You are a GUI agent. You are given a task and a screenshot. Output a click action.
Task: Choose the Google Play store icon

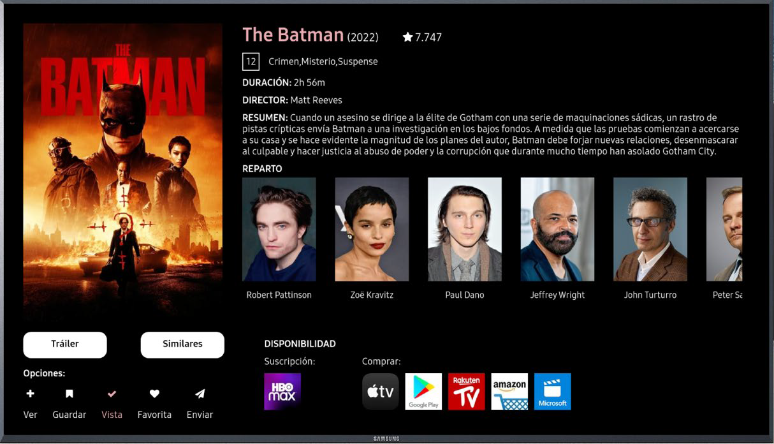pyautogui.click(x=423, y=392)
